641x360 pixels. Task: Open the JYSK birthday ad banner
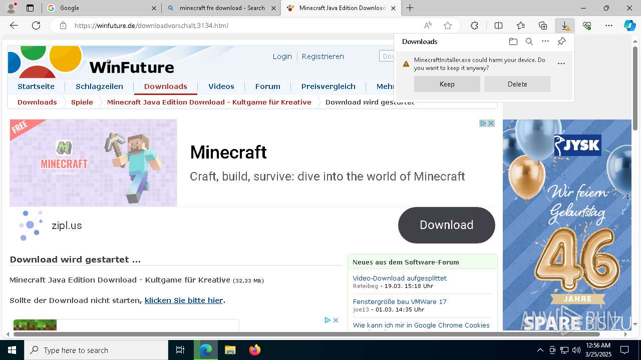click(567, 224)
